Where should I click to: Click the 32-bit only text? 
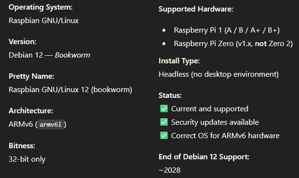[x=27, y=159]
